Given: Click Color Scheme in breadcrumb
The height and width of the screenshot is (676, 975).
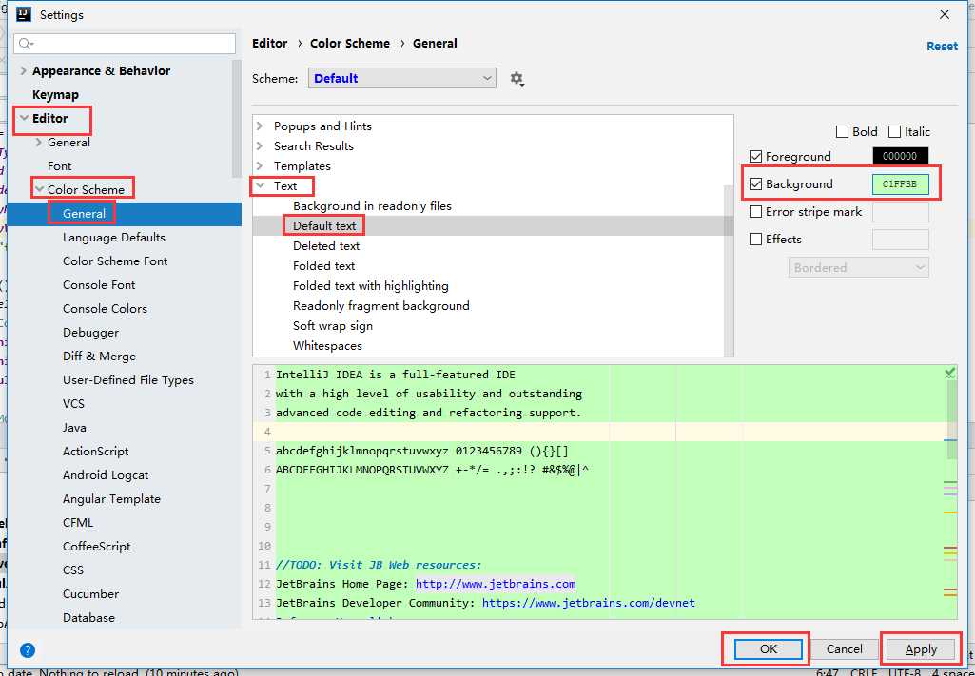Looking at the screenshot, I should coord(350,44).
